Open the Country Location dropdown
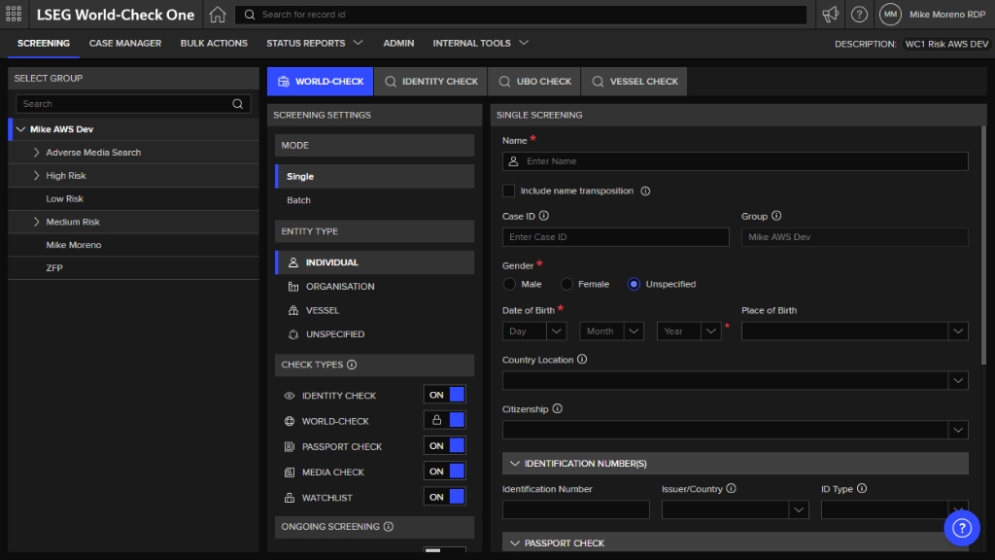The width and height of the screenshot is (995, 560). (x=957, y=380)
